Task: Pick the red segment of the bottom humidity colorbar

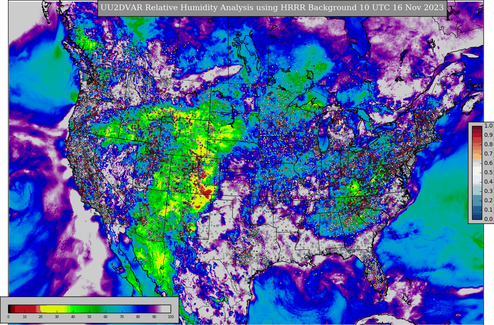Action: (25, 309)
